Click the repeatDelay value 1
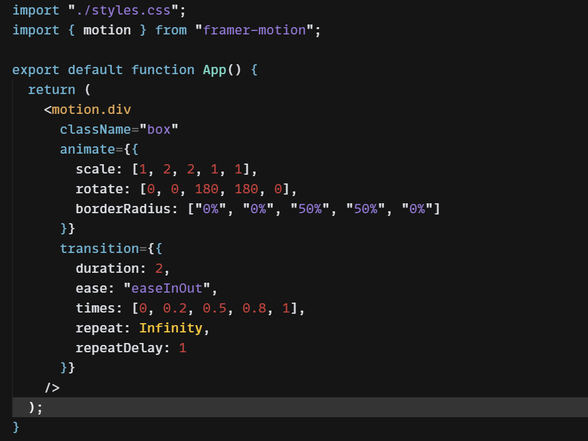 [183, 348]
